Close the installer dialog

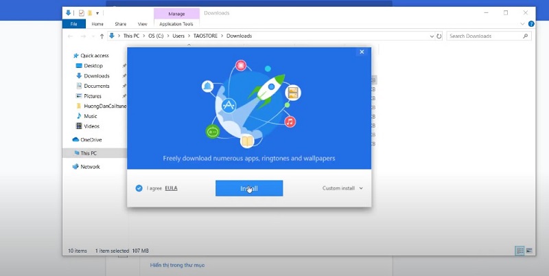coord(362,52)
